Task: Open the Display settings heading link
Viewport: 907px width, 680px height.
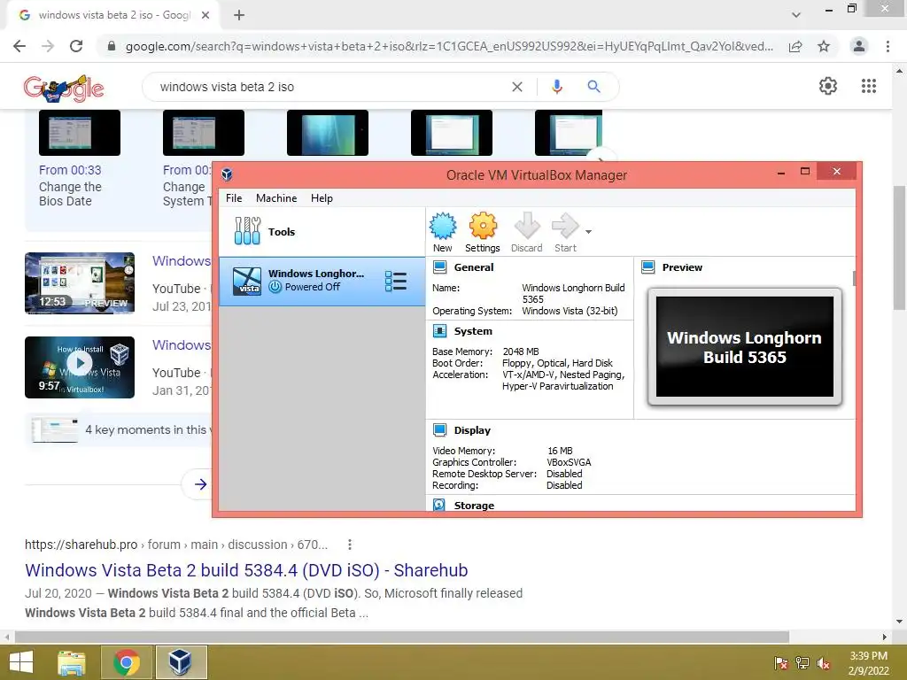Action: [x=472, y=430]
